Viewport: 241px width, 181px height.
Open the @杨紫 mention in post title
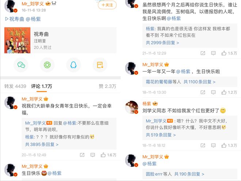click(33, 19)
